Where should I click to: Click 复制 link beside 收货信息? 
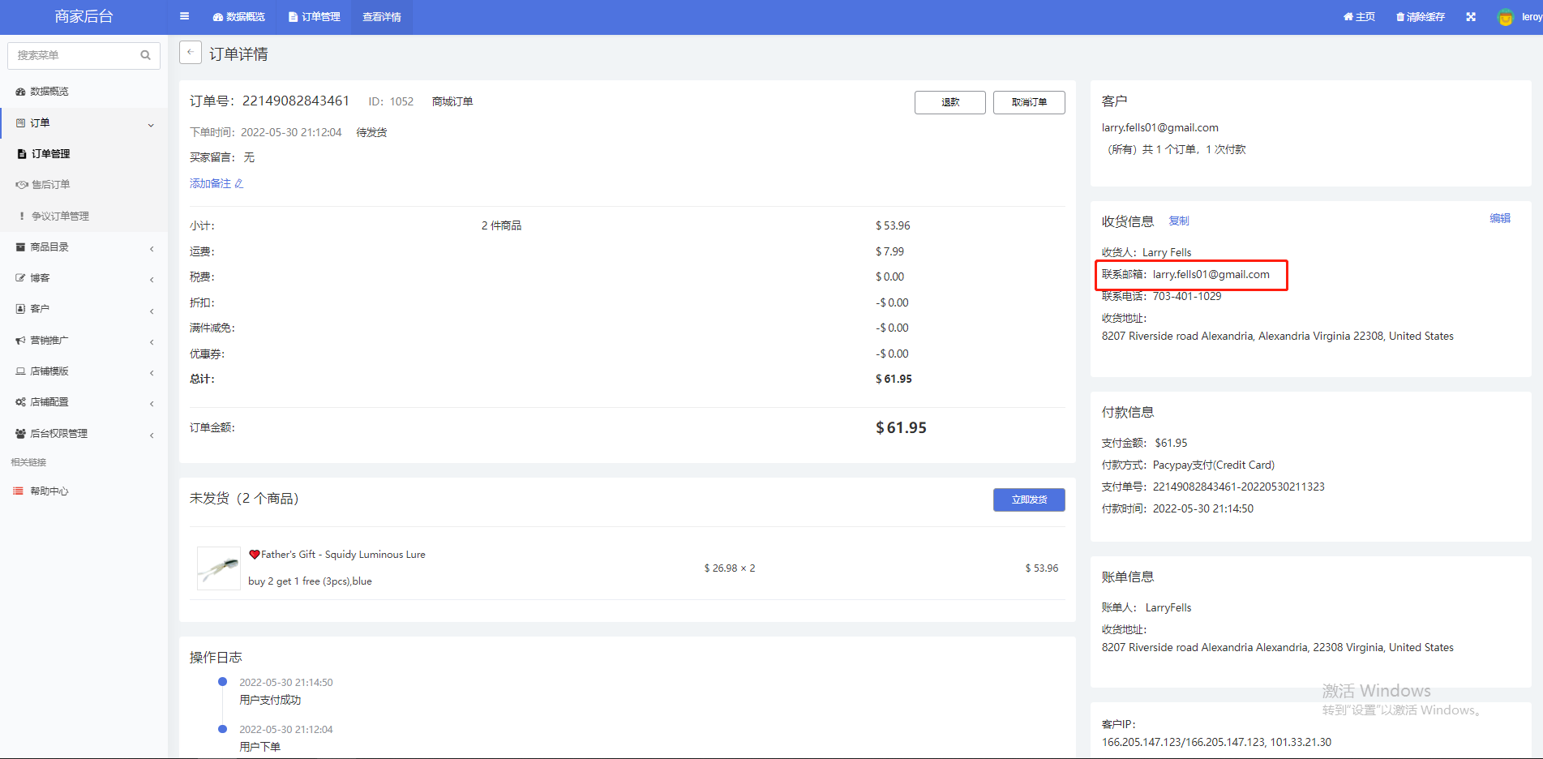pyautogui.click(x=1179, y=221)
